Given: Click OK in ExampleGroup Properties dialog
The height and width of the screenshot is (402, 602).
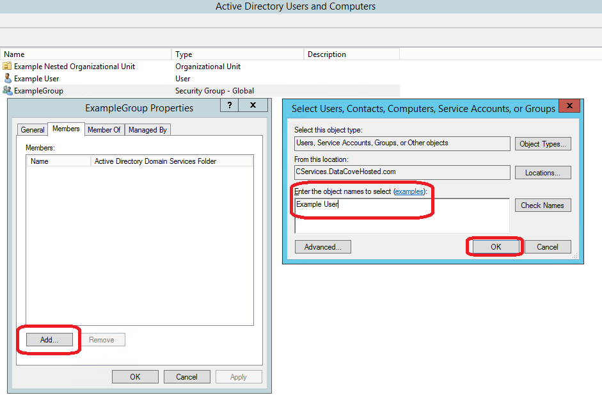Looking at the screenshot, I should [x=135, y=377].
